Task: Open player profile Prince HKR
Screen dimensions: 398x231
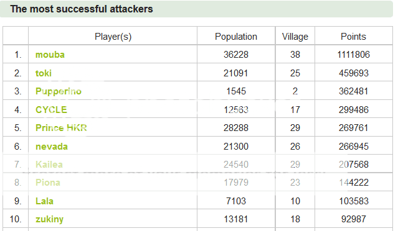Action: [61, 128]
